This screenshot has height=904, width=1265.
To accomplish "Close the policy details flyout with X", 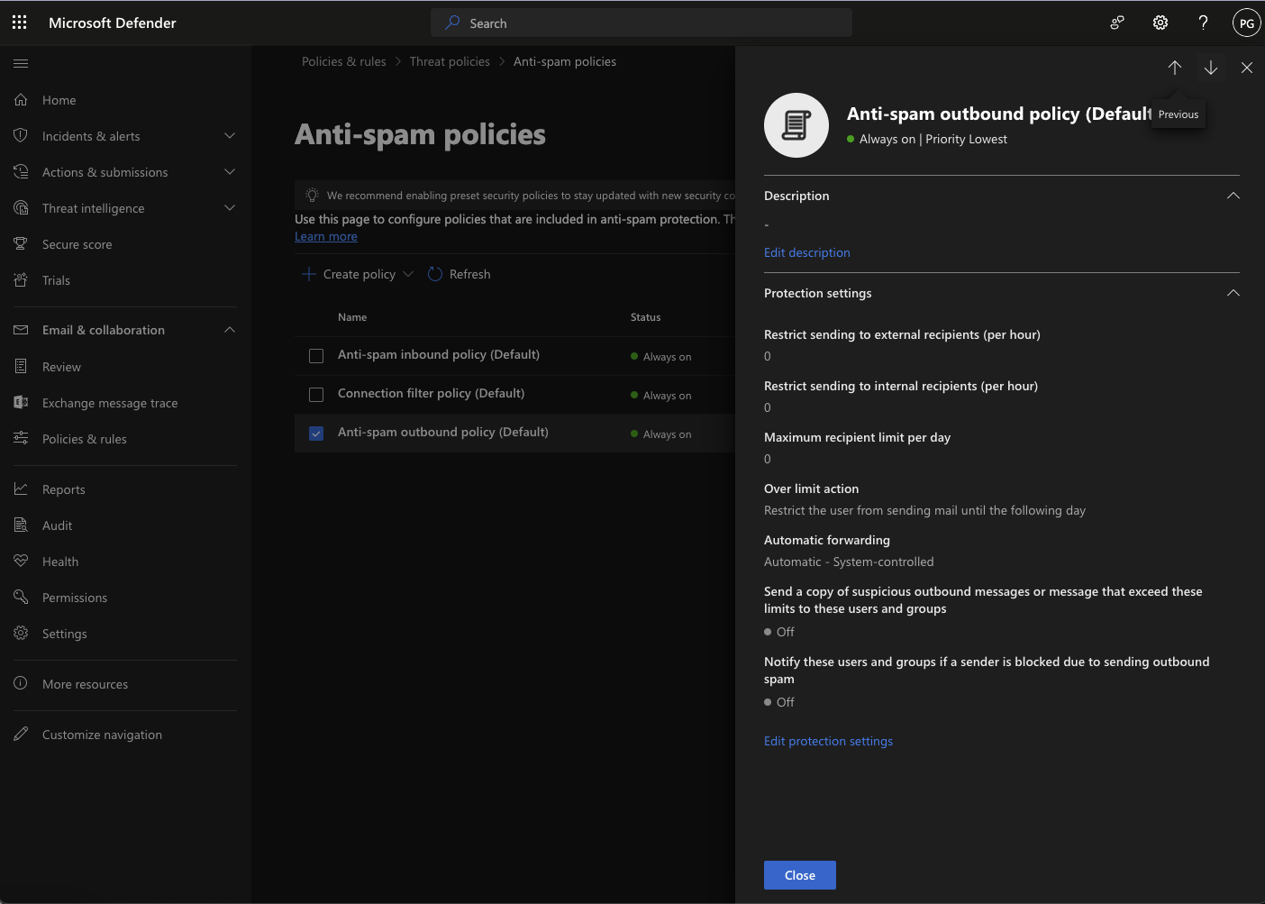I will (x=1247, y=68).
